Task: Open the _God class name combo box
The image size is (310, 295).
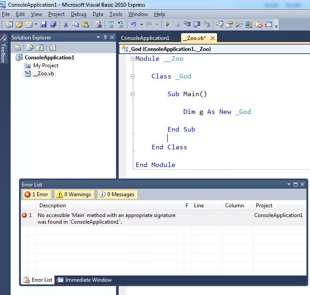Action: [215, 49]
